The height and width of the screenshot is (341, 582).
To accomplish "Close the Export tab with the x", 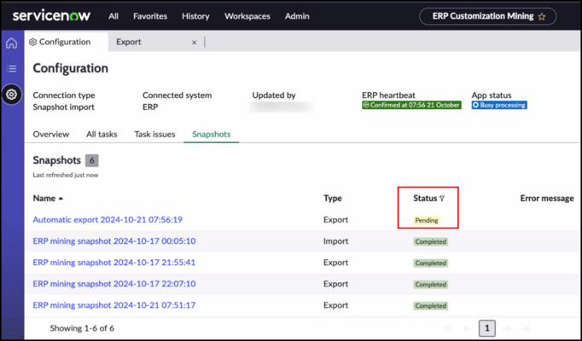I will tap(194, 43).
